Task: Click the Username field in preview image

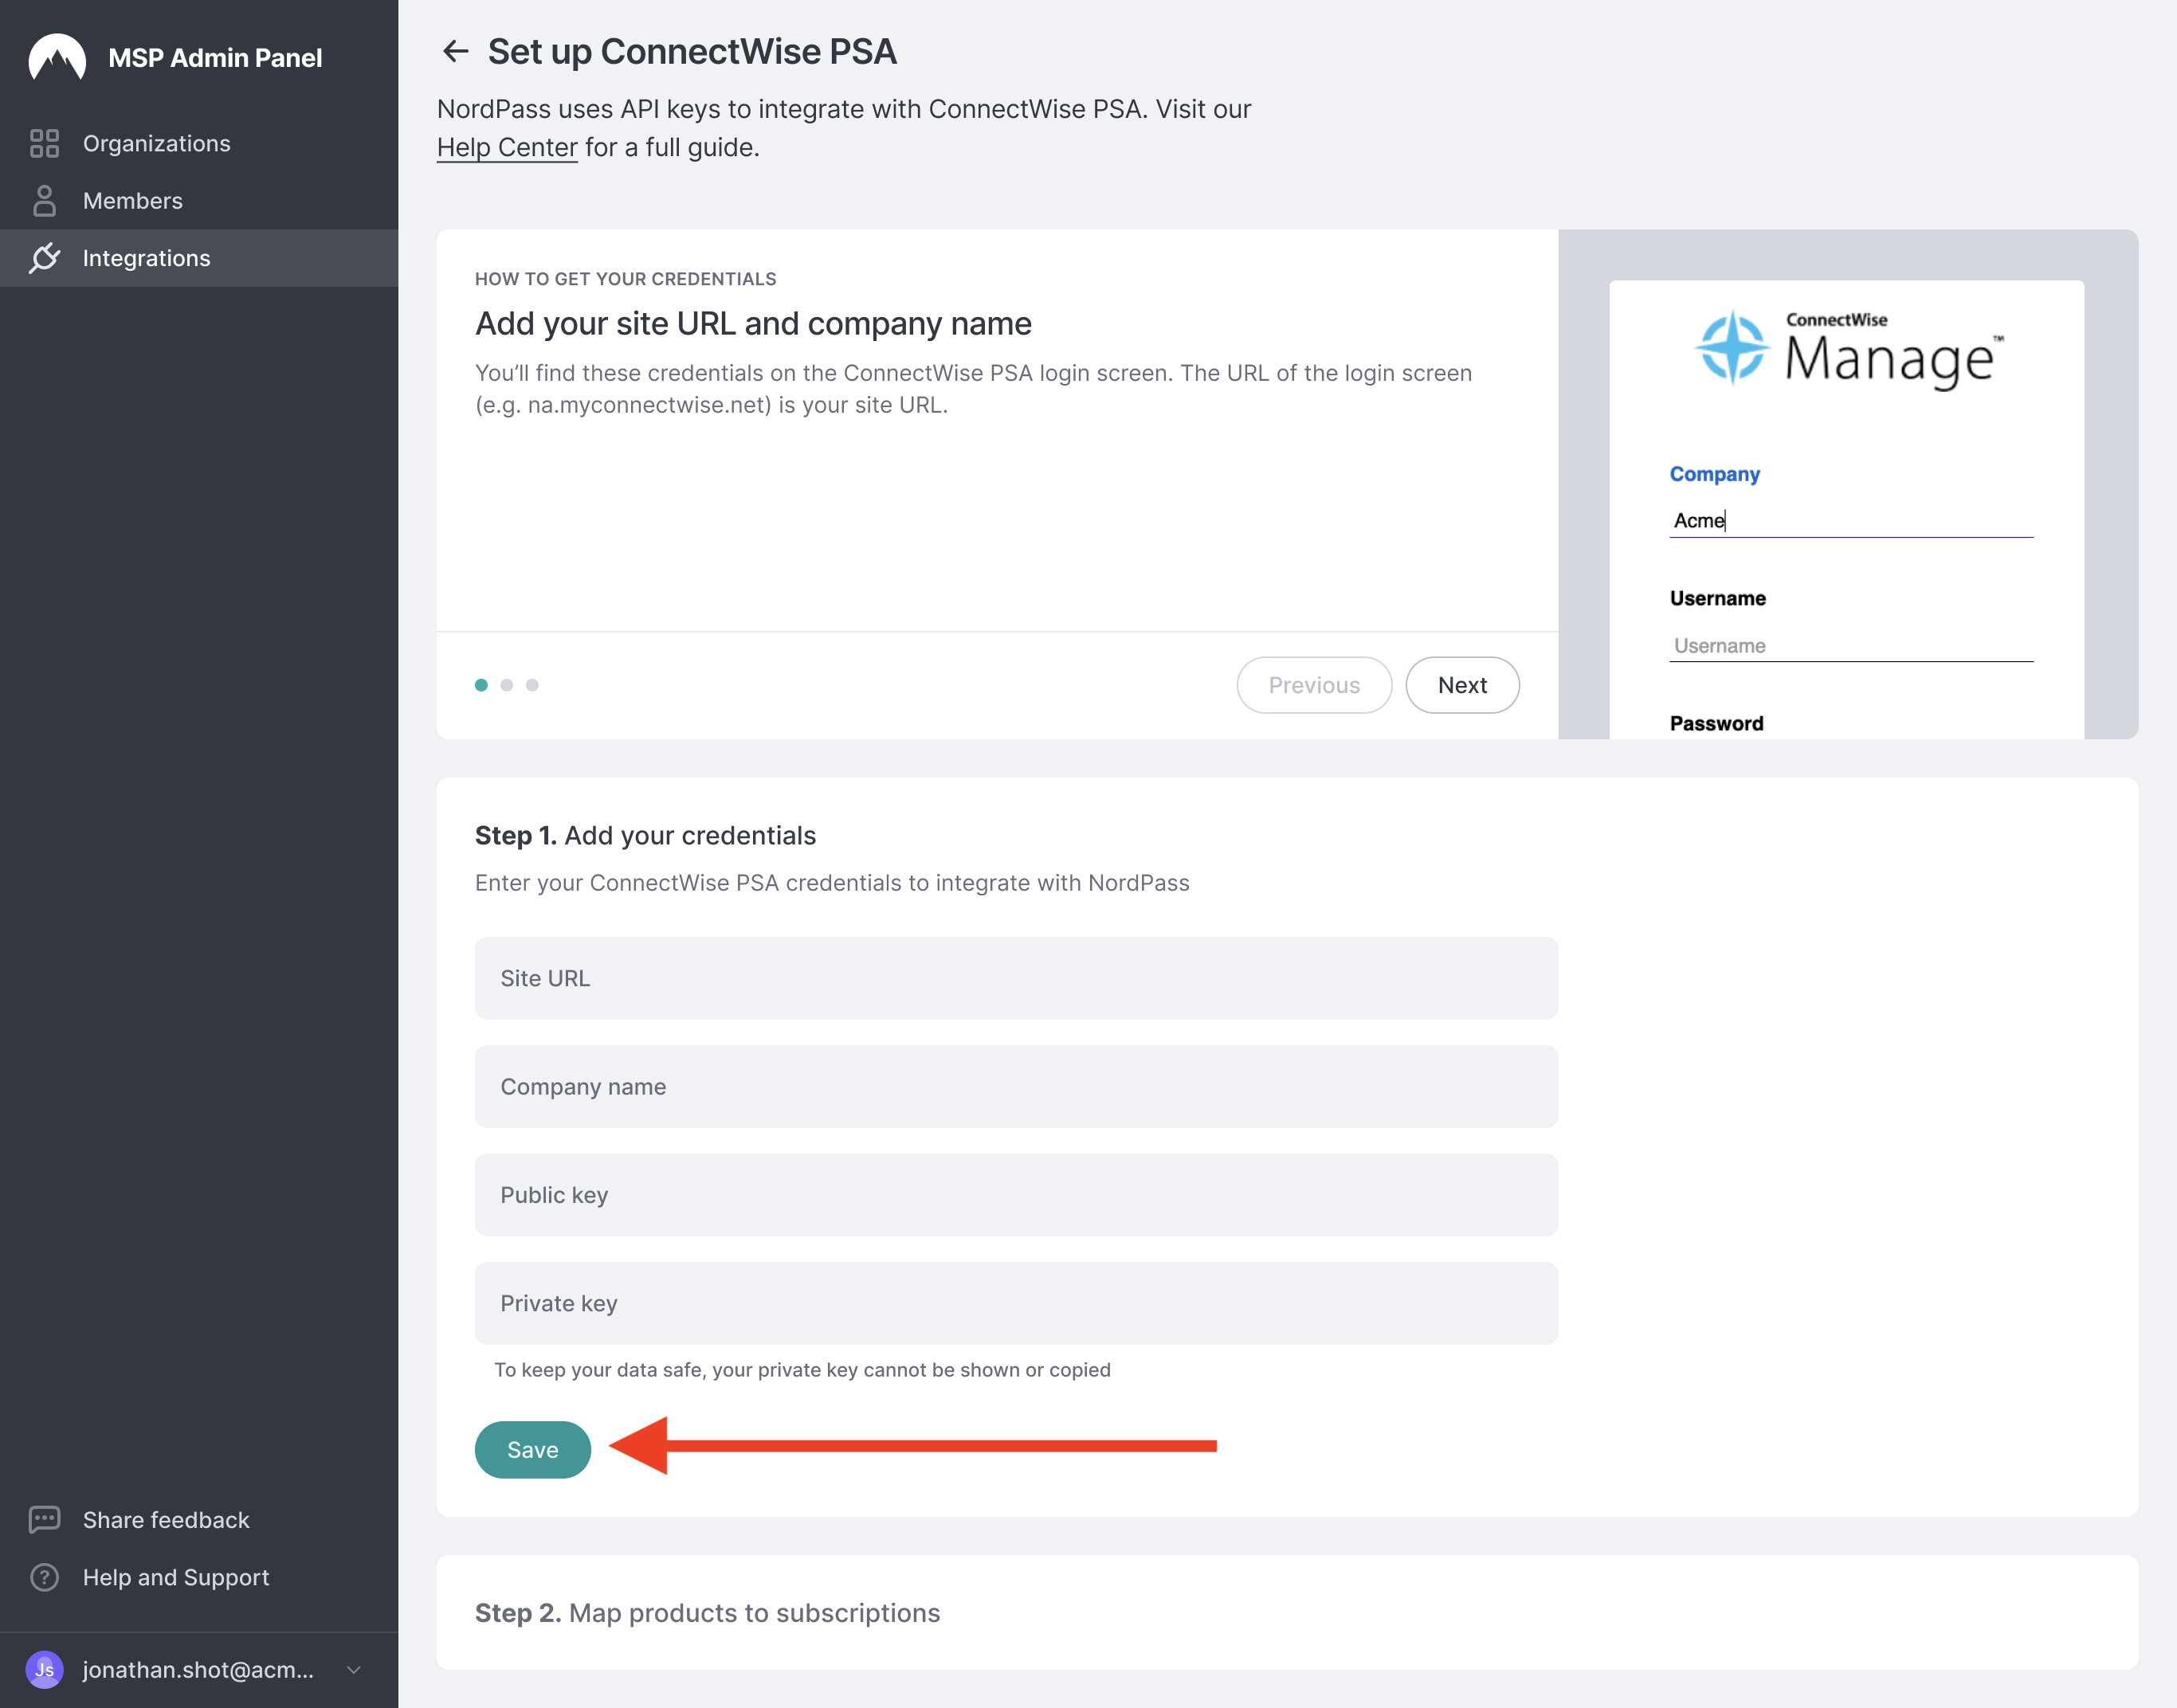Action: click(1851, 645)
